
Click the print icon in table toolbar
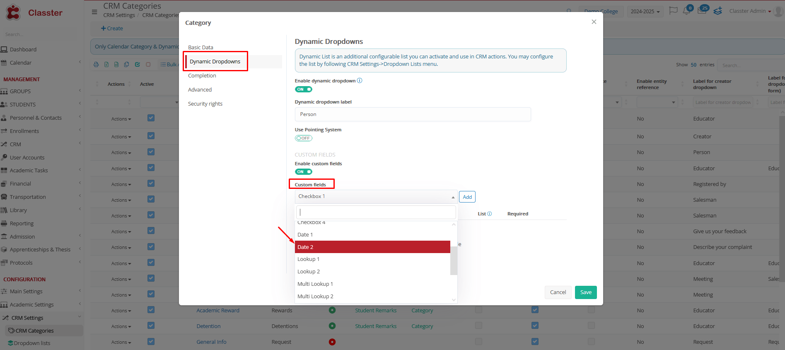click(x=96, y=65)
